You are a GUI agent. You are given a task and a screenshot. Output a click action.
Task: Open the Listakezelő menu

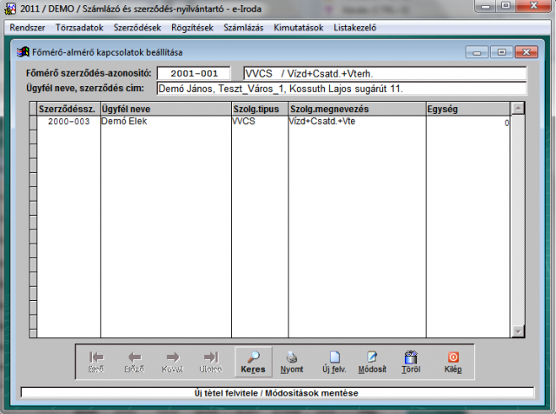point(356,27)
